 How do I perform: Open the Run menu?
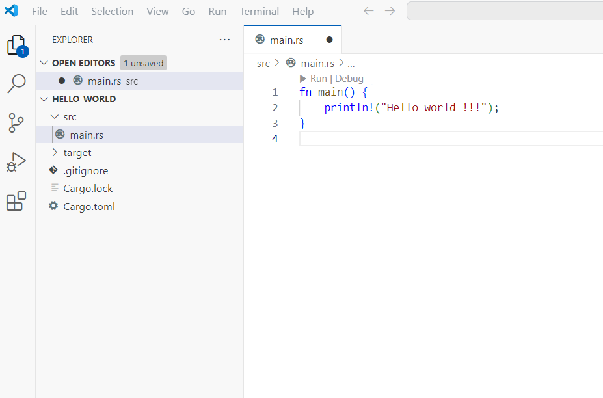pyautogui.click(x=218, y=12)
